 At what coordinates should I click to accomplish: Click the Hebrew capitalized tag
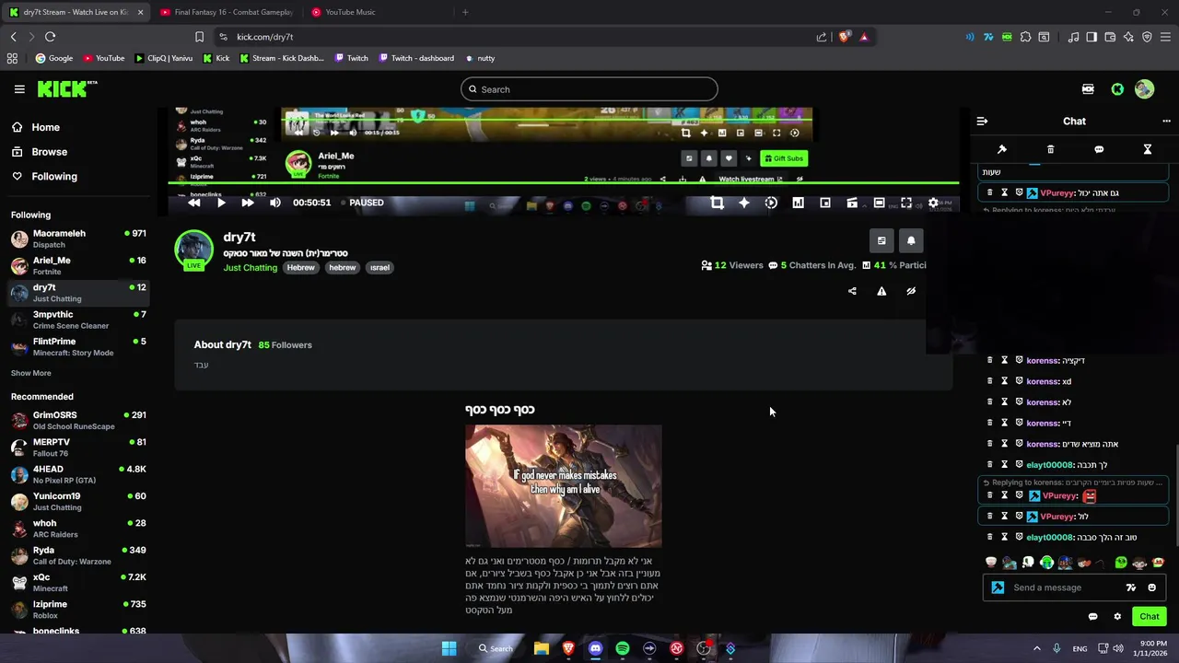300,268
